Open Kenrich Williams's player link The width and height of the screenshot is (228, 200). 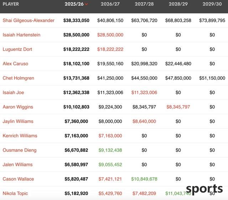pos(20,136)
